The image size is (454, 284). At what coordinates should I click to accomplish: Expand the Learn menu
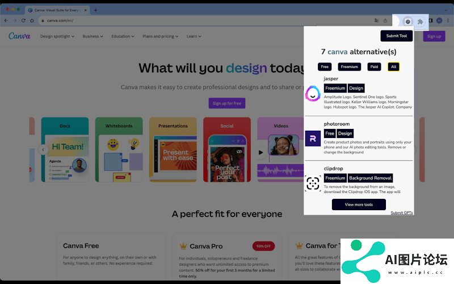pyautogui.click(x=194, y=36)
